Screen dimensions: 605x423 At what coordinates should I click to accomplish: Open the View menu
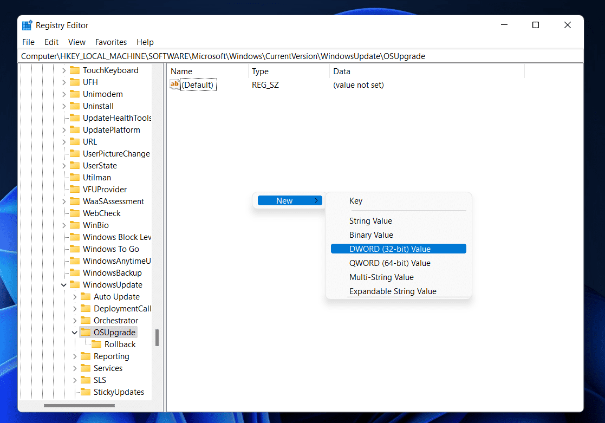click(x=77, y=42)
